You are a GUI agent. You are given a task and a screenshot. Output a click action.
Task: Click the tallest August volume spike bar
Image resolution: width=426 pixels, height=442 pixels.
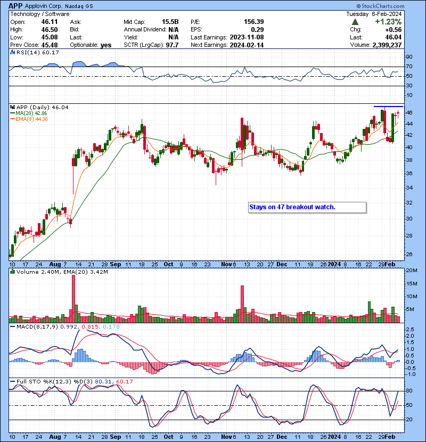point(73,299)
